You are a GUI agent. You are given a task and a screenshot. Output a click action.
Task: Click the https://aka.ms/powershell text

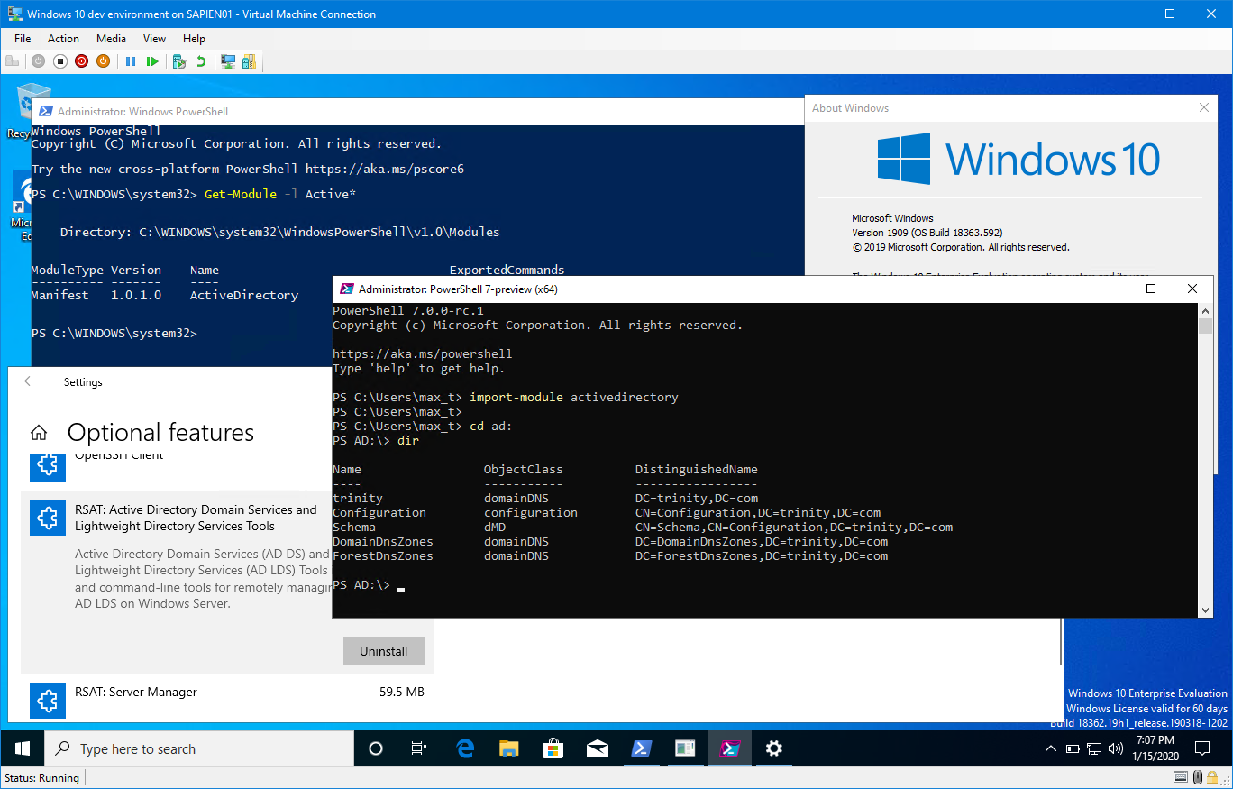(x=422, y=353)
